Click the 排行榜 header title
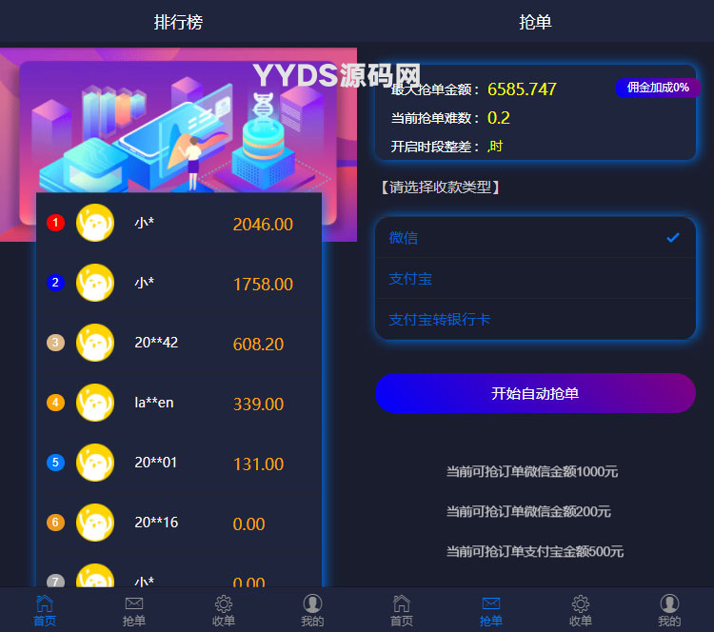Screen dimensions: 714x632 click(x=178, y=22)
